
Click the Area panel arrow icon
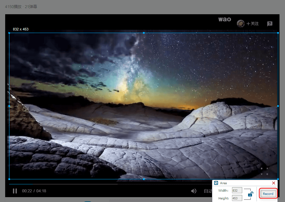(216, 183)
